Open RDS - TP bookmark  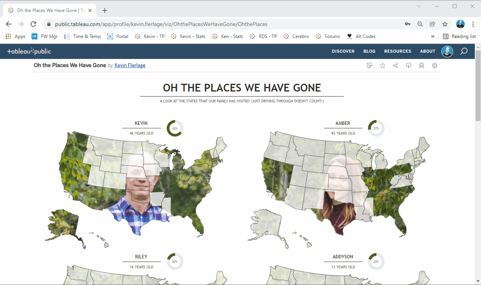tap(263, 36)
